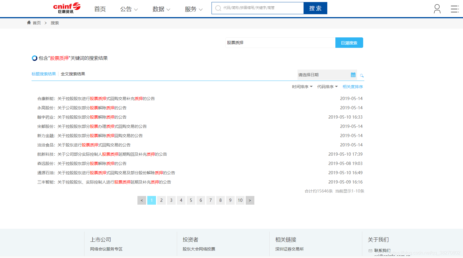Click the magnifier icon in the top search box
The height and width of the screenshot is (258, 463).
tap(218, 8)
